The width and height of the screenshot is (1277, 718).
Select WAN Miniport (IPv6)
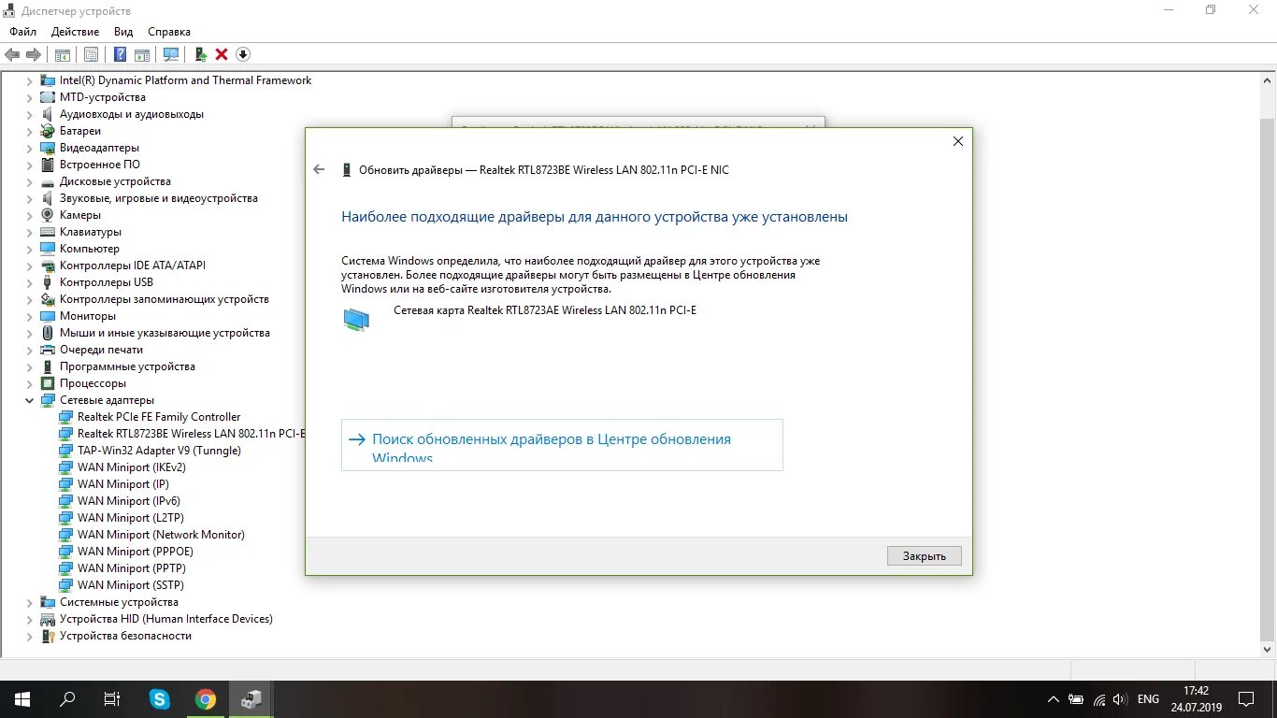(129, 501)
